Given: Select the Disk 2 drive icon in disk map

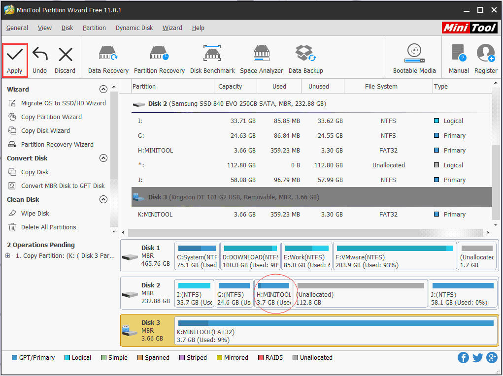Looking at the screenshot, I should (130, 294).
